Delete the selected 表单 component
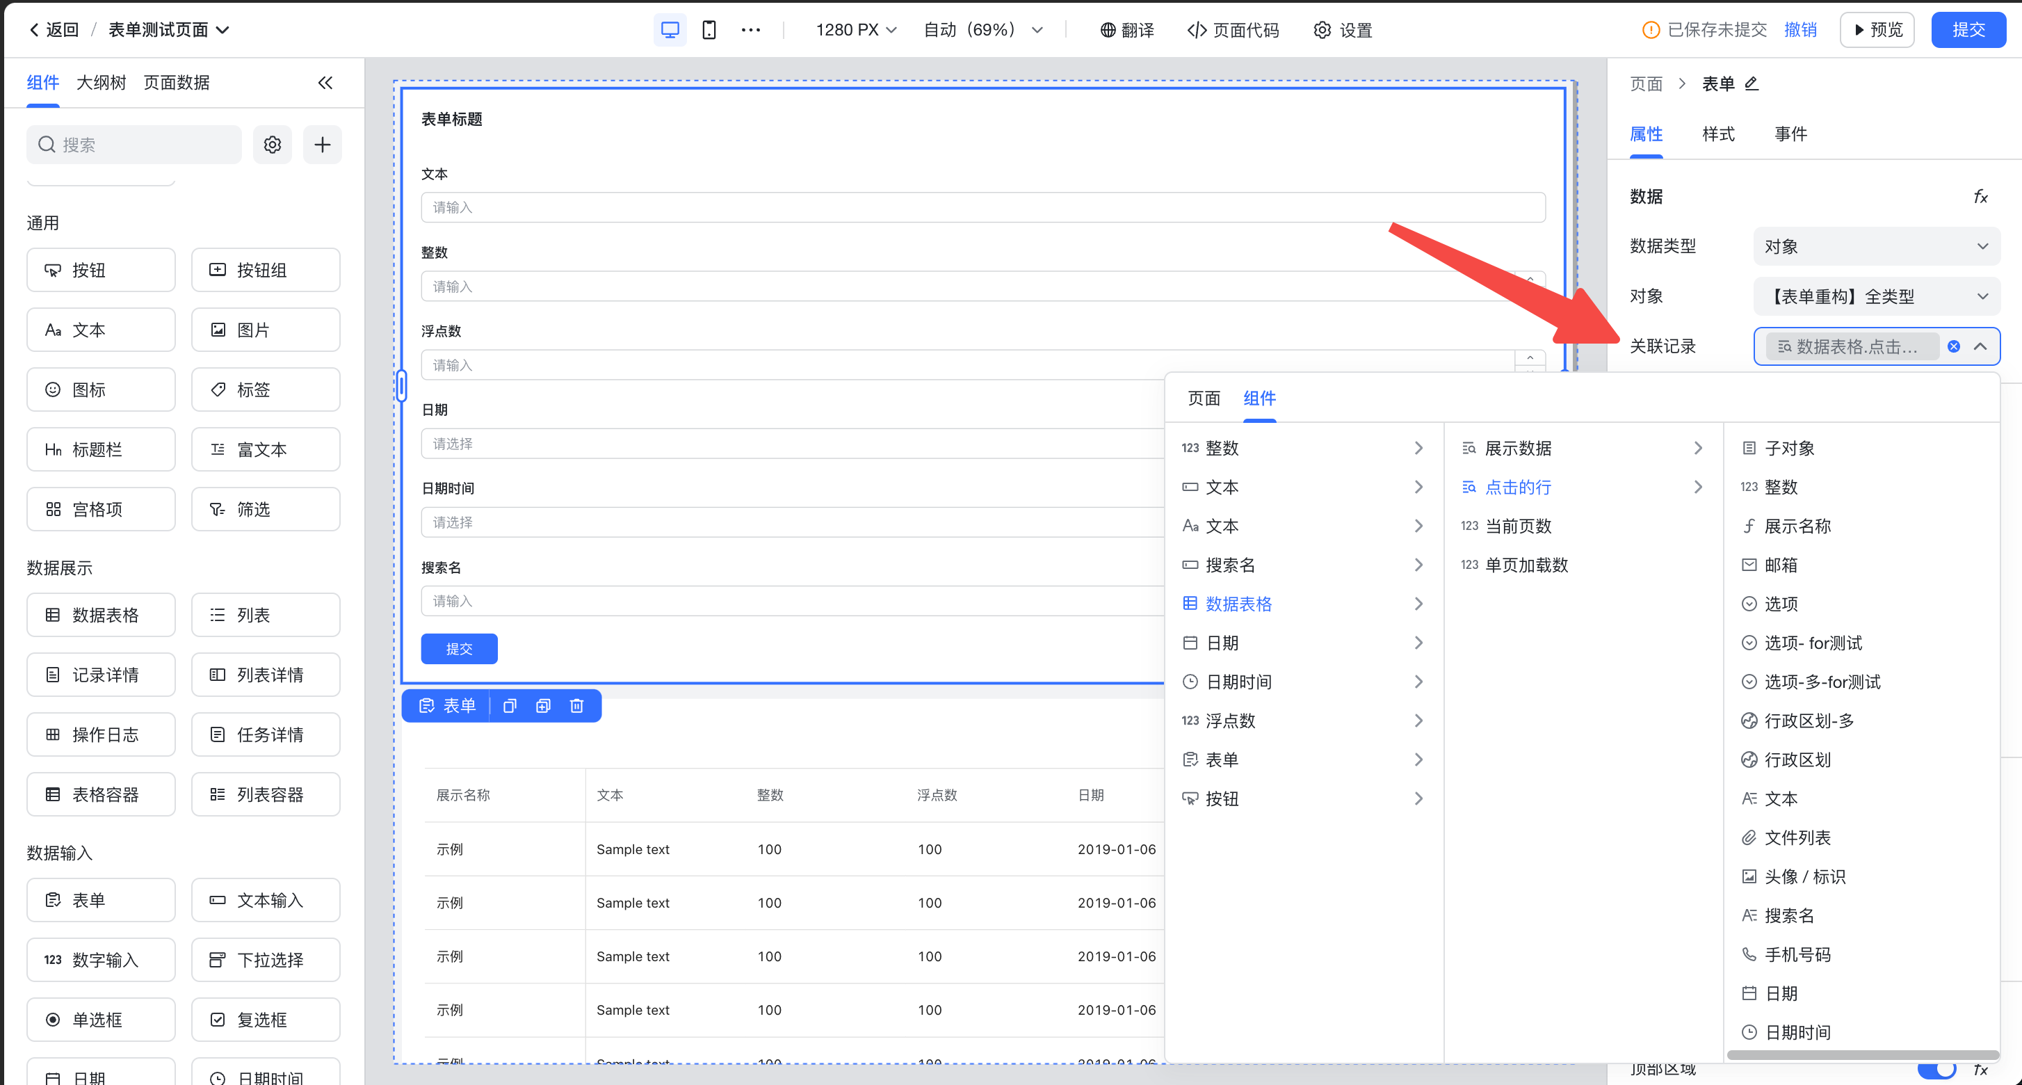2022x1085 pixels. tap(577, 706)
